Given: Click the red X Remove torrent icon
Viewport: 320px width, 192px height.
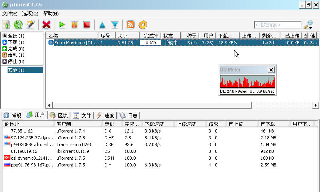Looking at the screenshot, I should [46, 25].
